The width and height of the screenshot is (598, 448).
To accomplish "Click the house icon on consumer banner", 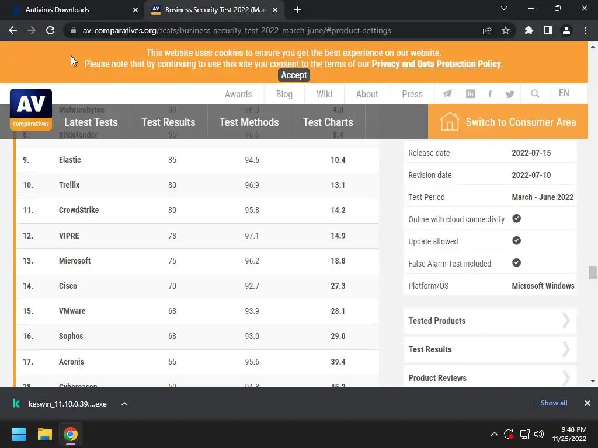I will point(449,122).
